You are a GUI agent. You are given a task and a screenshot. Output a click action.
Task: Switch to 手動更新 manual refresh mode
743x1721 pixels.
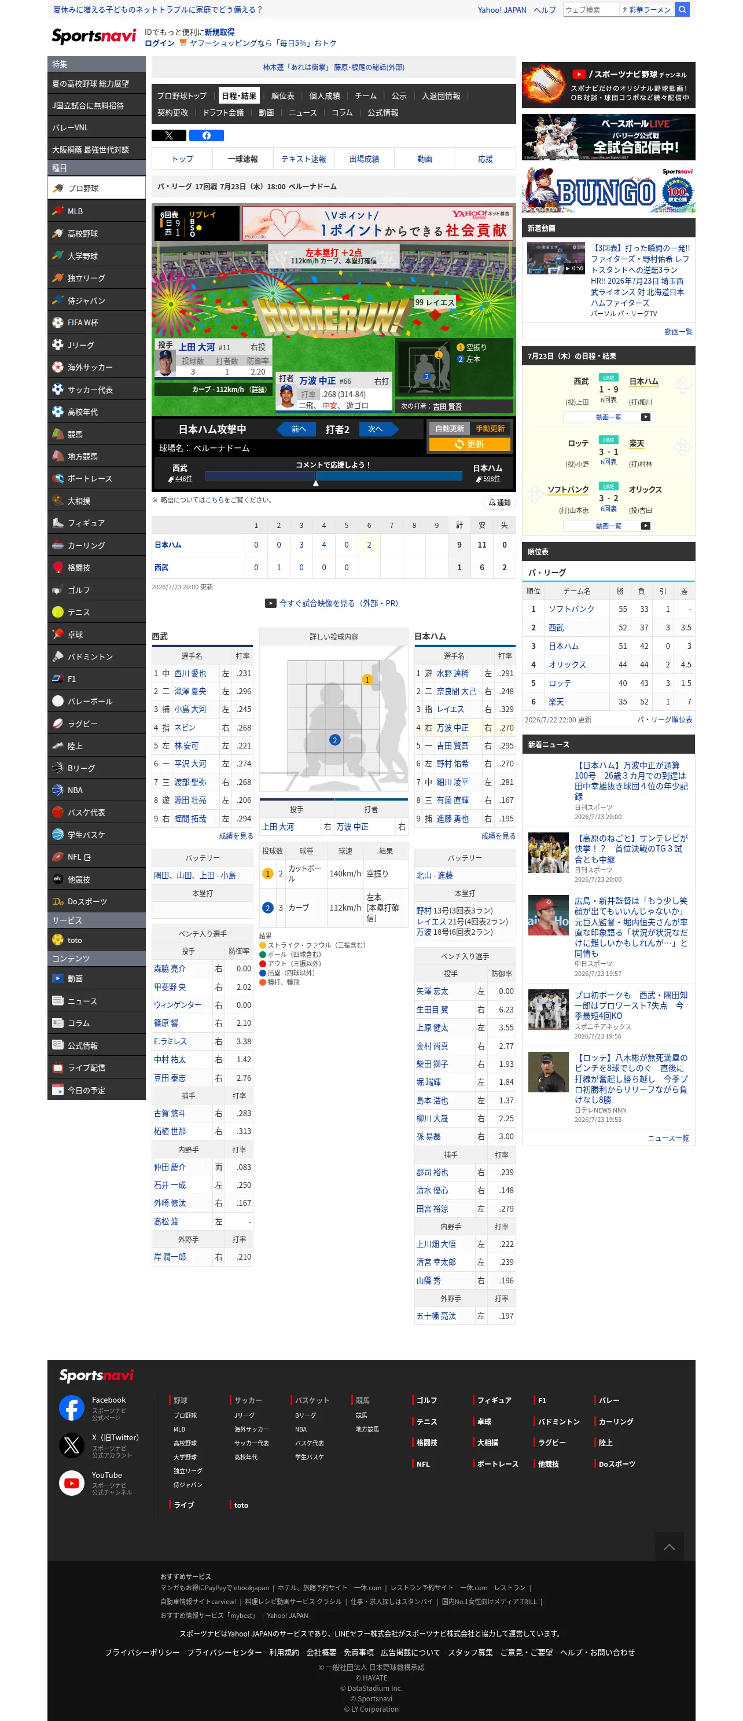coord(491,428)
